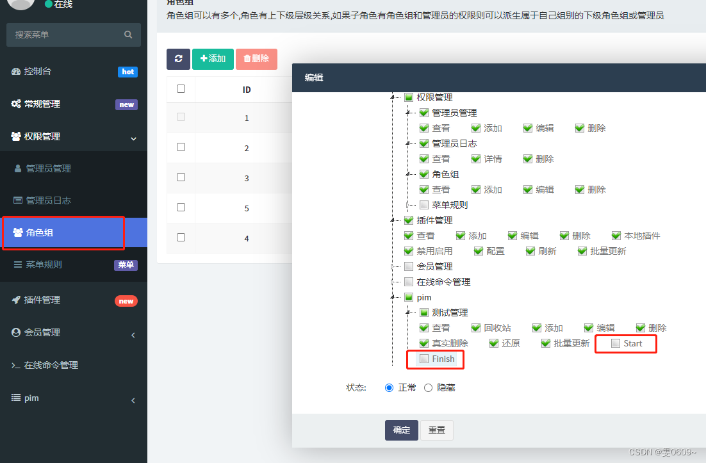Click the 角色组 group icon

(x=18, y=232)
